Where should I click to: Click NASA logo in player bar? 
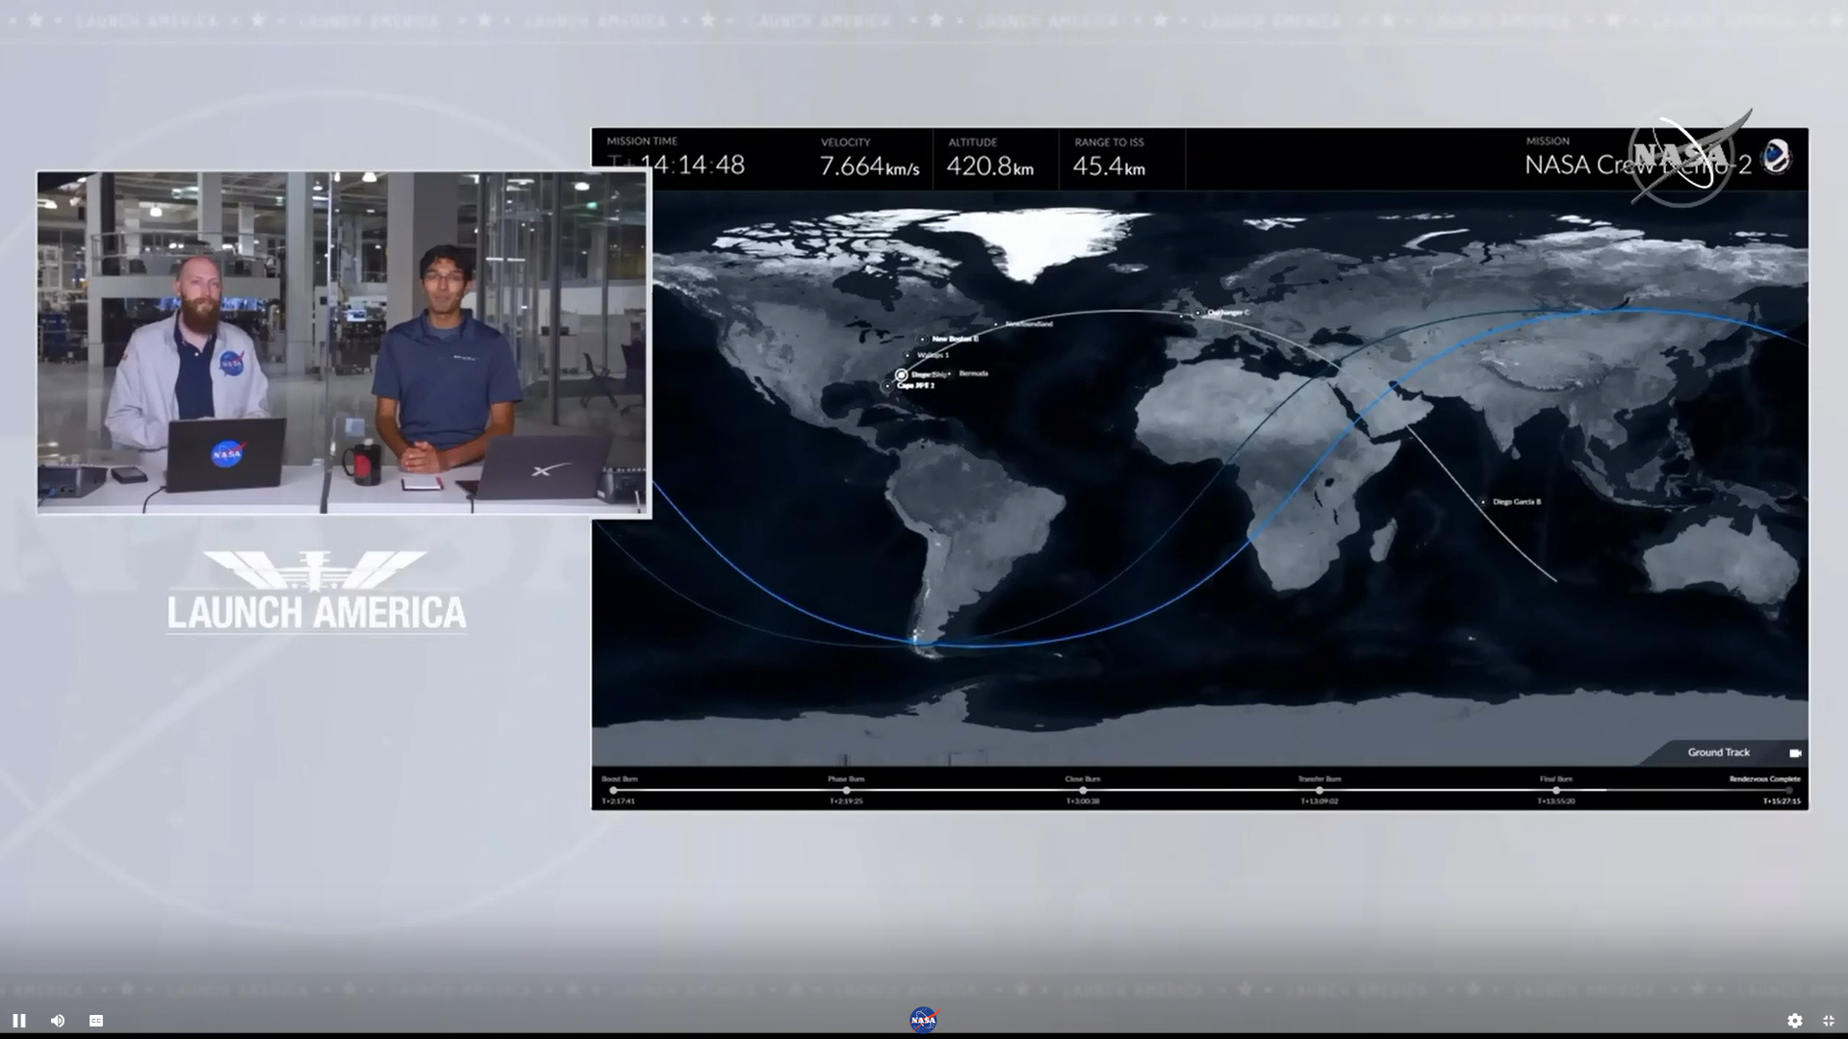click(x=923, y=1020)
